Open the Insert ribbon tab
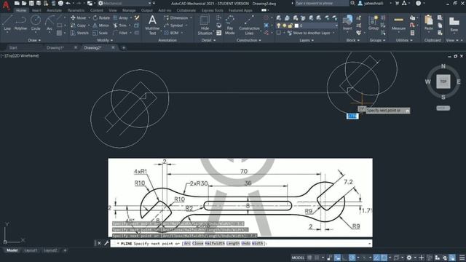Image resolution: width=466 pixels, height=262 pixels. coord(36,10)
